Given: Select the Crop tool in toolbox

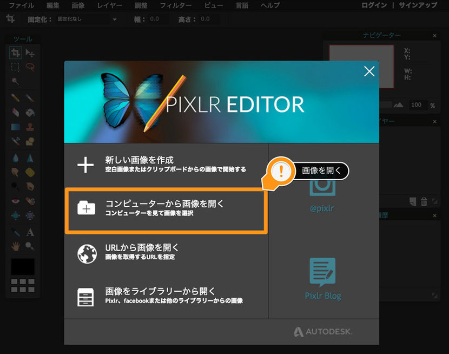Looking at the screenshot, I should tap(15, 53).
